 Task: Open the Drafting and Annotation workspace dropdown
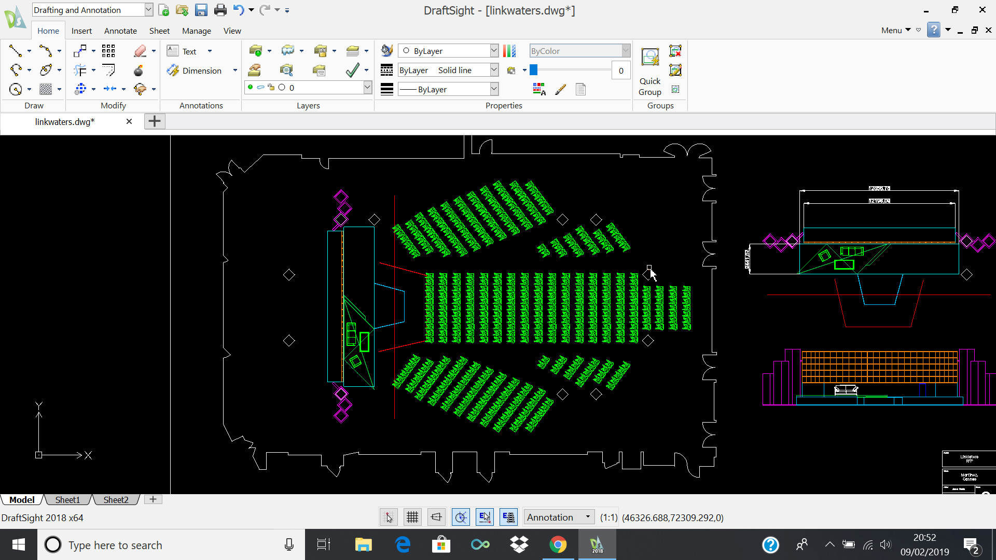pyautogui.click(x=148, y=10)
